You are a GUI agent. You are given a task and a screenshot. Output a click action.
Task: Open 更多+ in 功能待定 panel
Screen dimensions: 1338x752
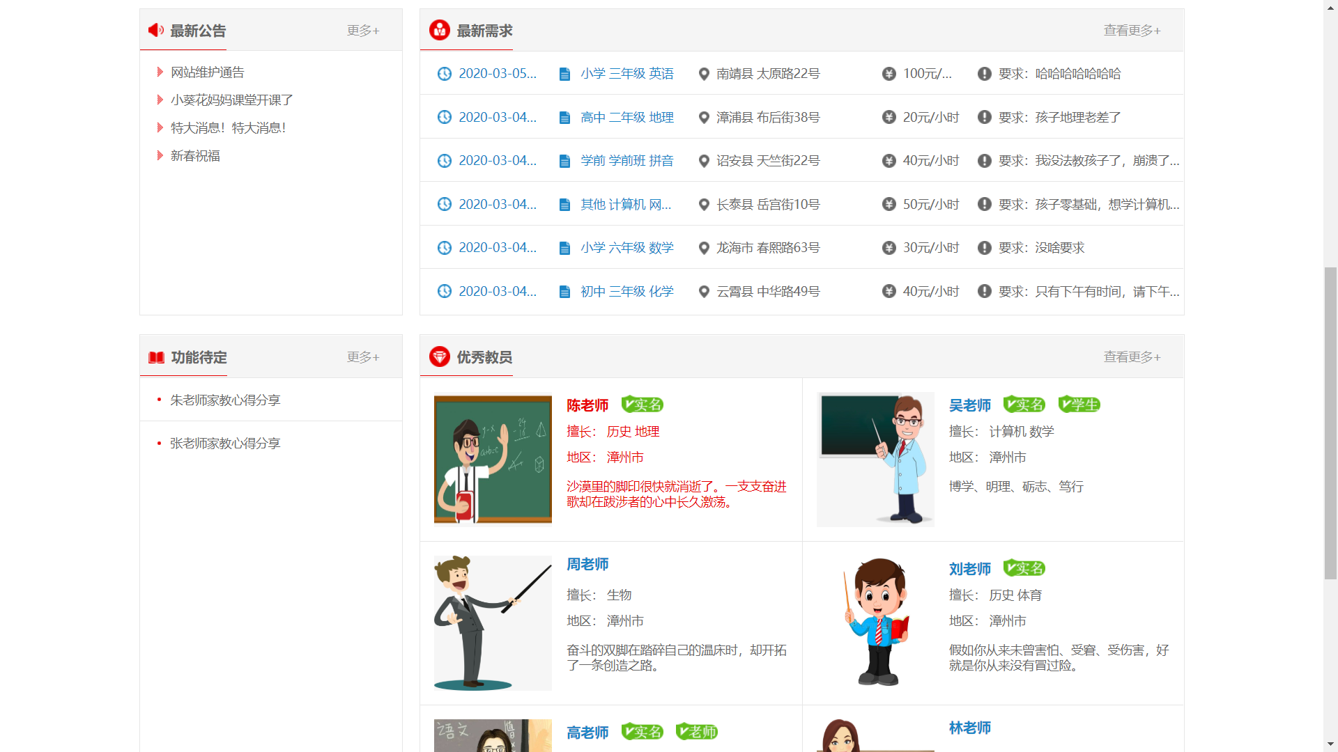click(x=363, y=357)
